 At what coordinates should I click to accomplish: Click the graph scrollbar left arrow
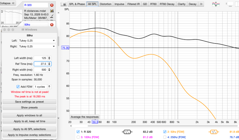[71, 126]
